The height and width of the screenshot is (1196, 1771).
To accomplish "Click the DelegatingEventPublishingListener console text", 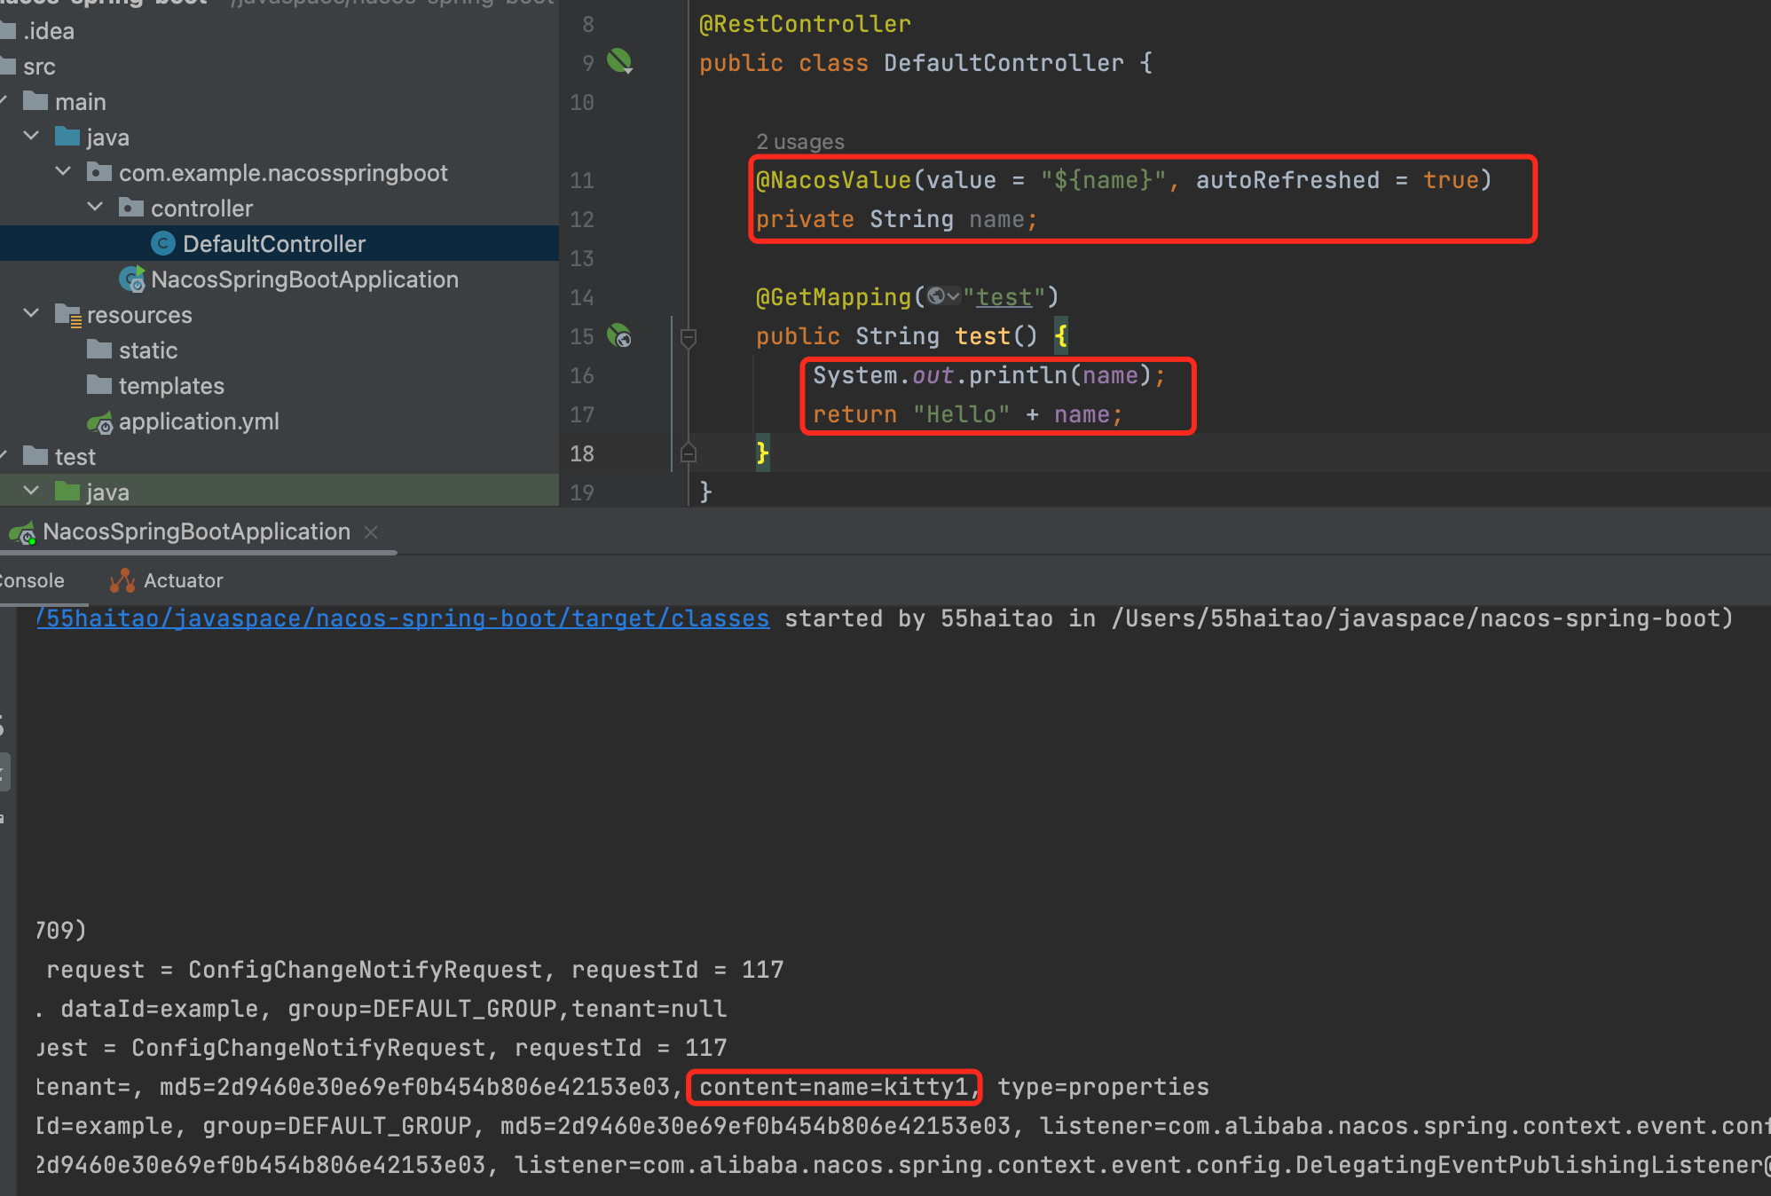I will (x=1528, y=1165).
